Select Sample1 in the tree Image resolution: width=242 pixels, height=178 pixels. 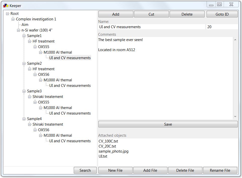coord(34,36)
